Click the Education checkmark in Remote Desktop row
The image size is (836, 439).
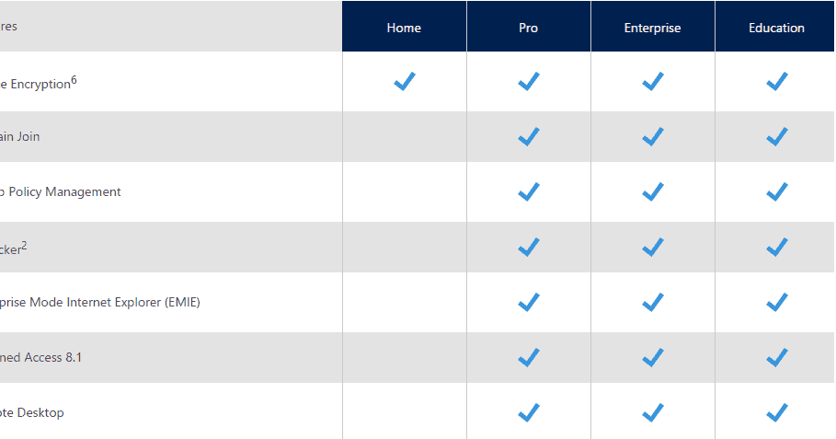[x=777, y=412]
